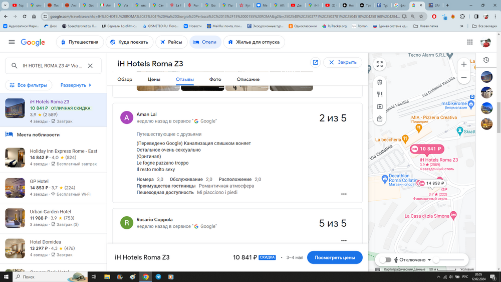Open the Telegram taskbar icon
This screenshot has width=501, height=282.
click(158, 277)
